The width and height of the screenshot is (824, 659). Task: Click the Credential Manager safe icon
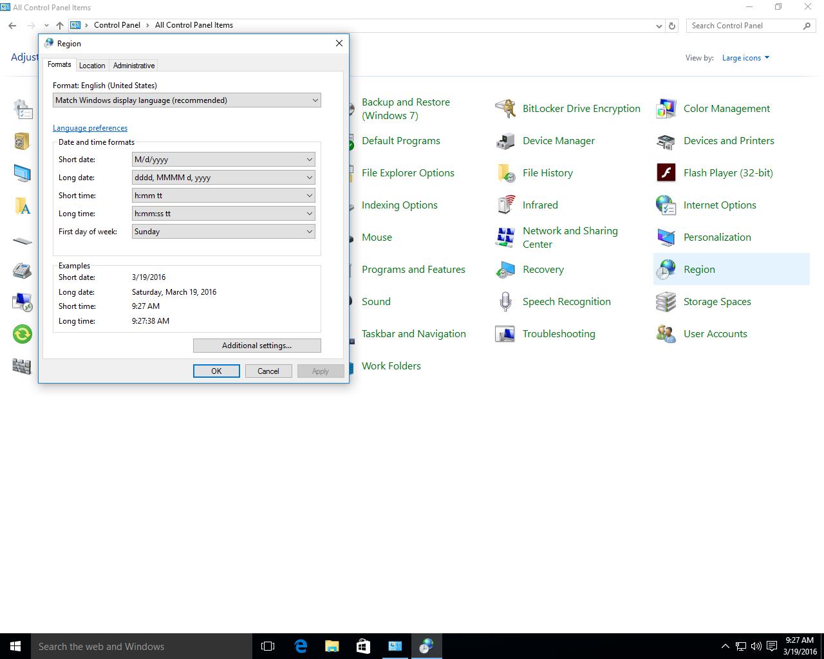(23, 141)
